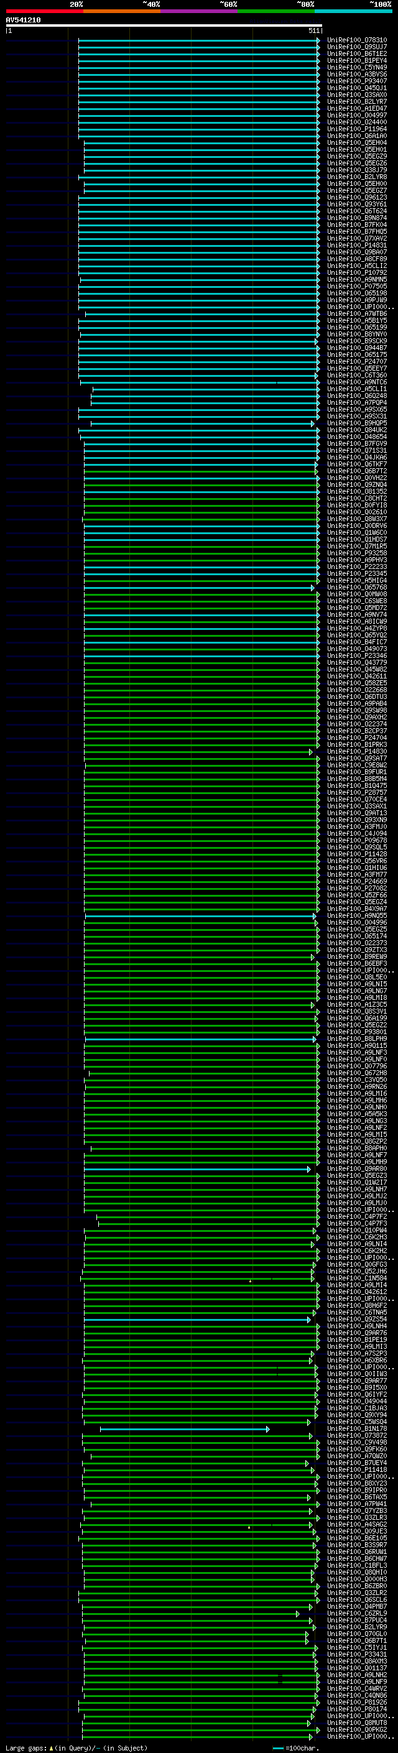Click the purple ~60% identity legend segment

coord(200,11)
